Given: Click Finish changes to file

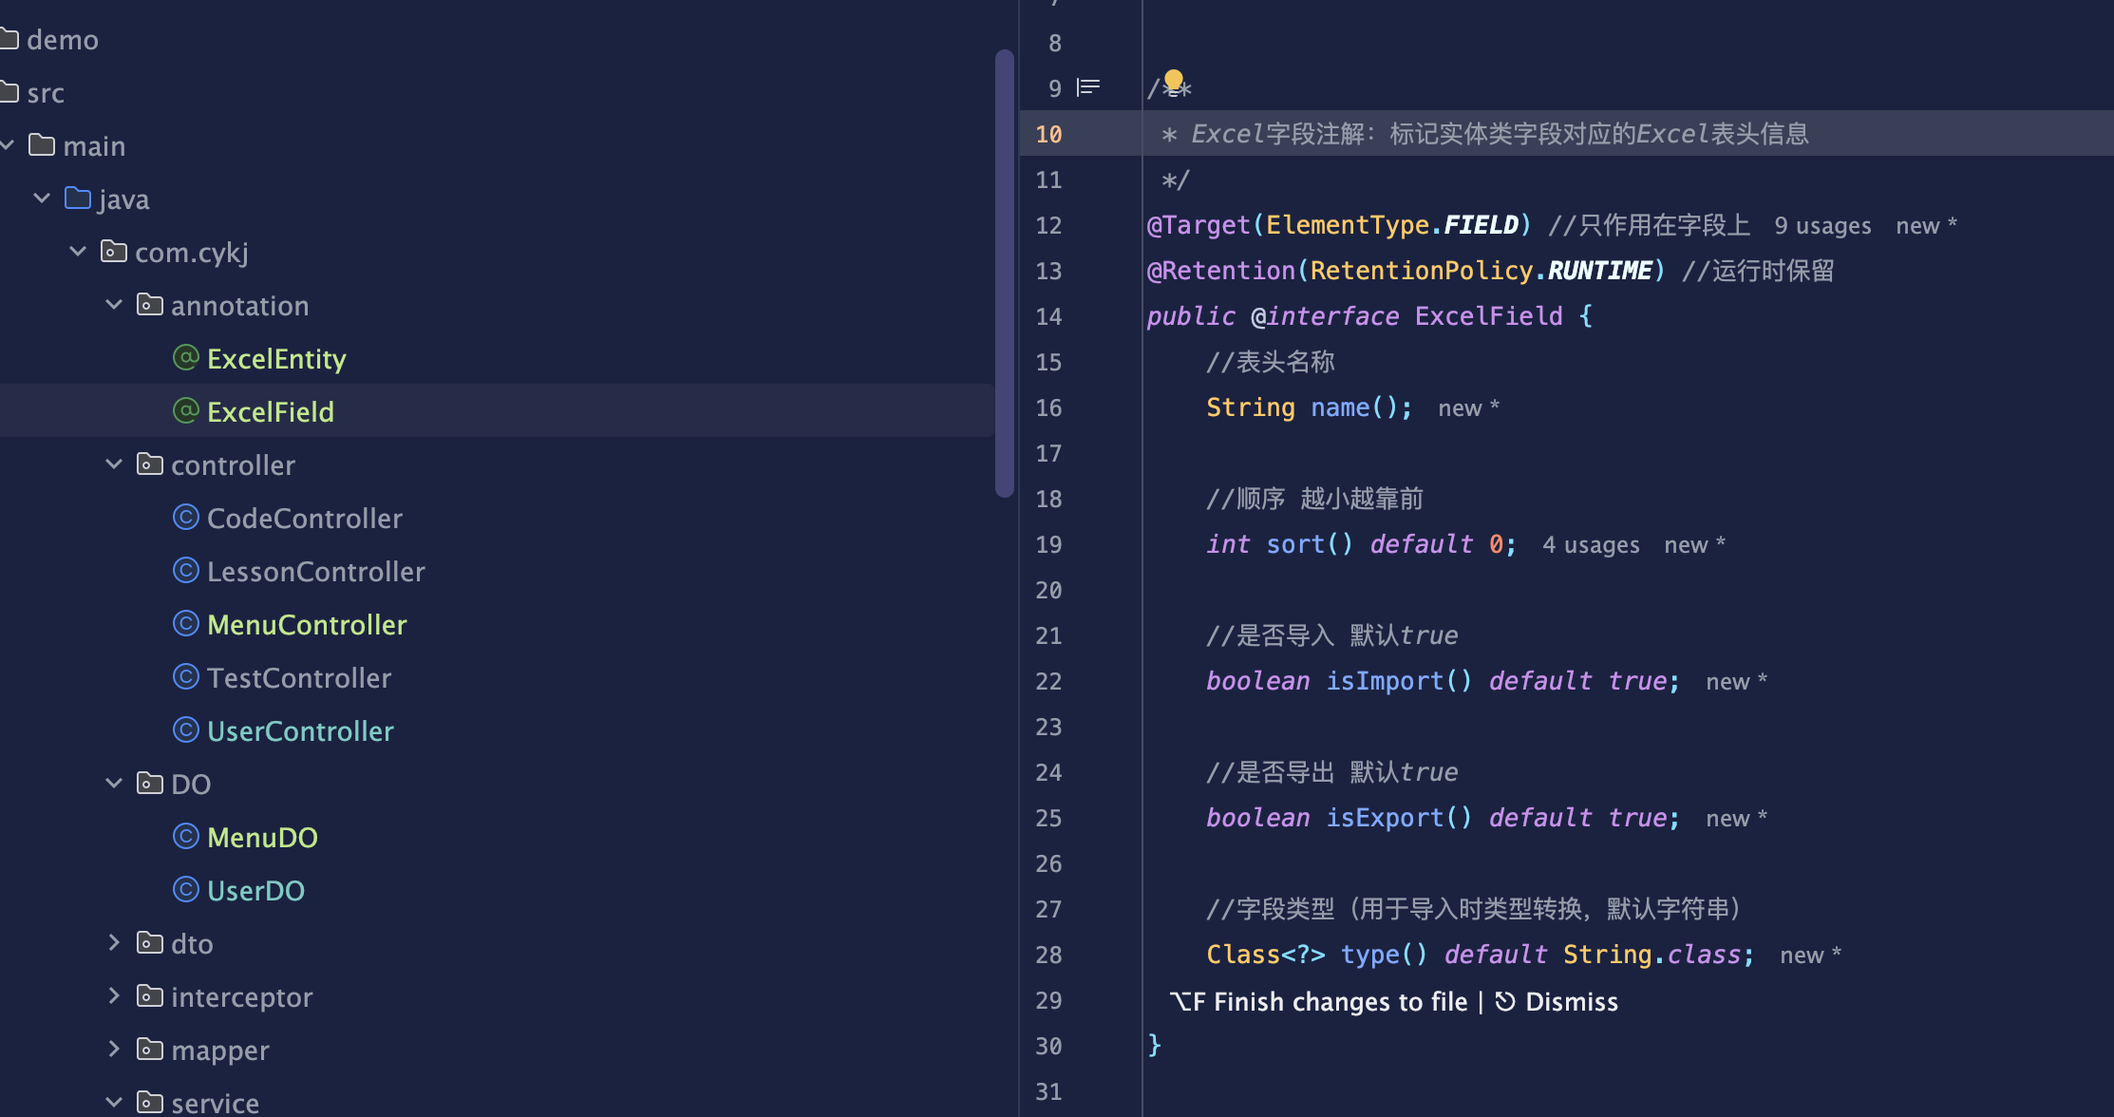Looking at the screenshot, I should (x=1339, y=1002).
